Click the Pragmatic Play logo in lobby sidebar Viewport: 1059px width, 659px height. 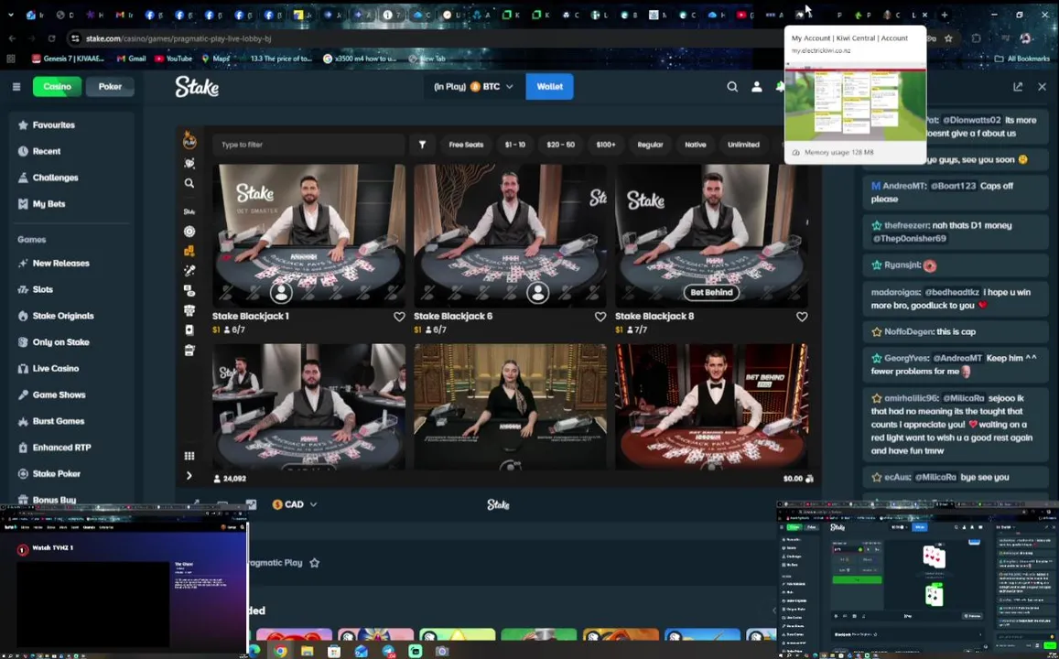tap(189, 140)
